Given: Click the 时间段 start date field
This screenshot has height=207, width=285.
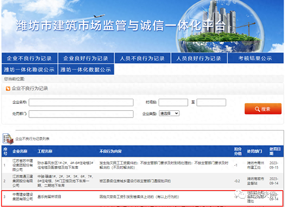Looking at the screenshot, I should pyautogui.click(x=173, y=102).
